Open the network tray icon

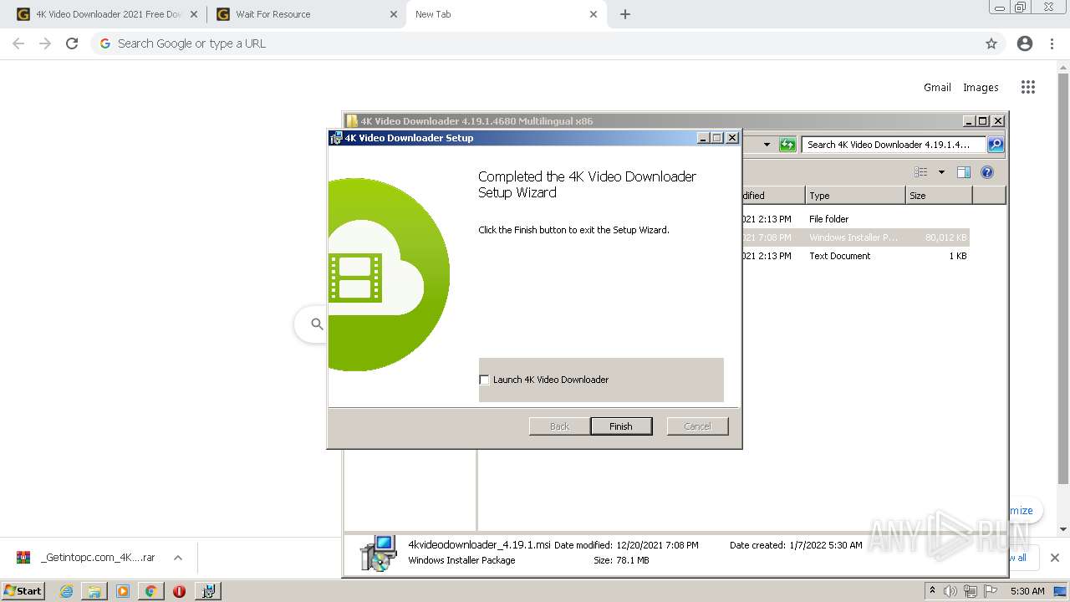971,591
